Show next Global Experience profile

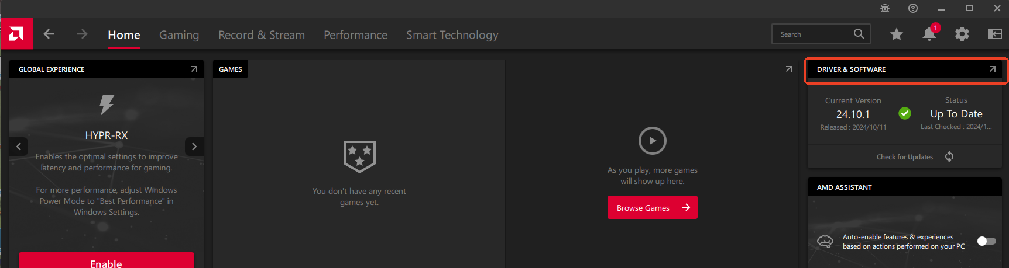(x=194, y=147)
